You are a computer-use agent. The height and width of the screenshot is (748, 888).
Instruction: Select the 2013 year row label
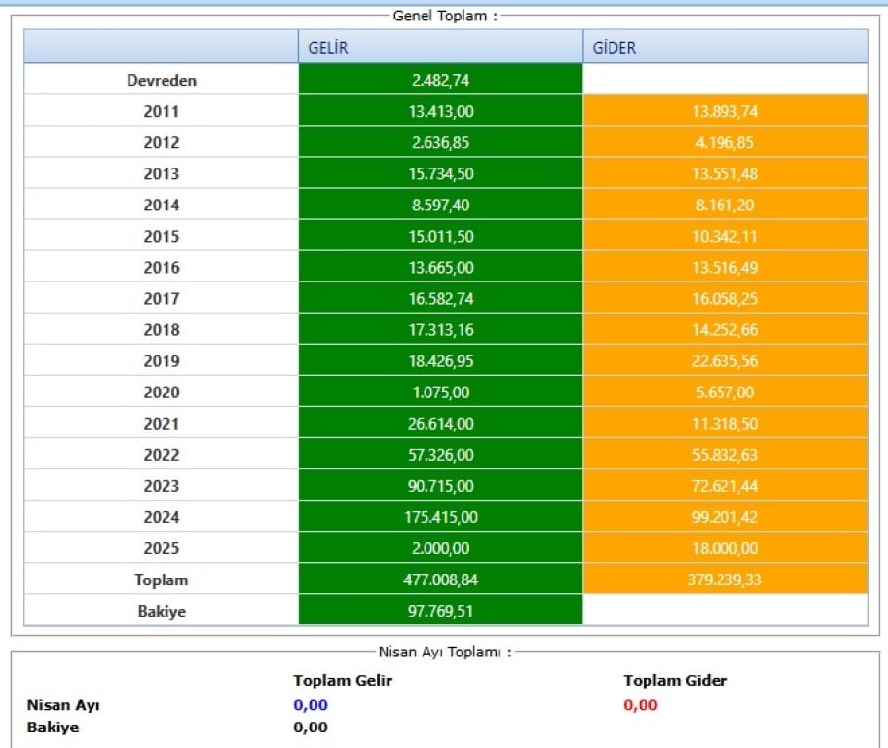[x=162, y=174]
